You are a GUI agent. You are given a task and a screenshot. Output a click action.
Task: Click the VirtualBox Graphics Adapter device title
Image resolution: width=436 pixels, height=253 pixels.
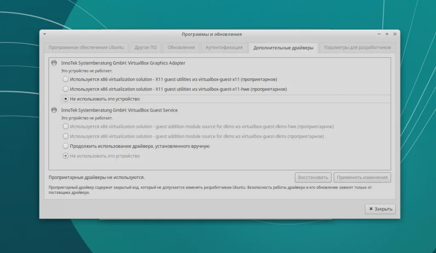(123, 63)
